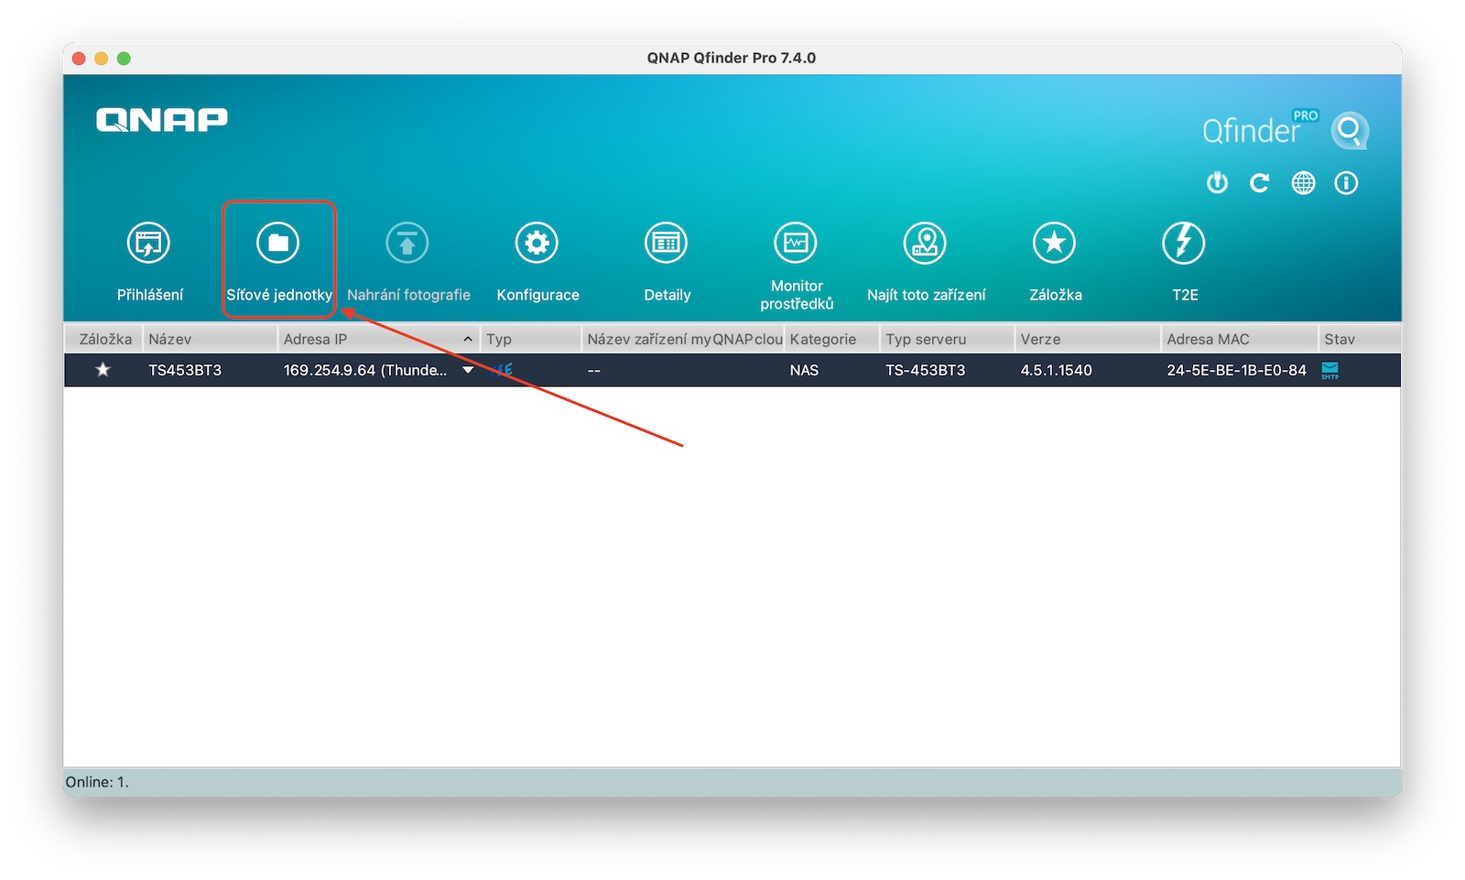Sort by Stav column header
Viewport: 1465px width, 880px height.
pos(1360,339)
